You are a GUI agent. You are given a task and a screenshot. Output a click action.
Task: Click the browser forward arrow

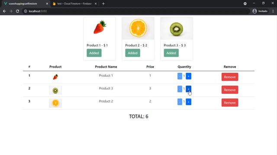11,11
